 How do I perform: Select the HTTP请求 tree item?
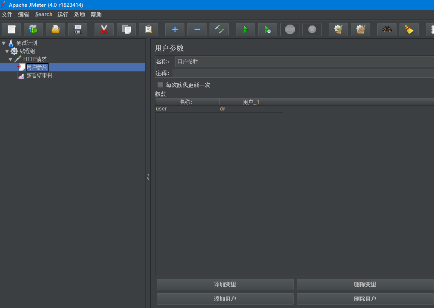35,59
